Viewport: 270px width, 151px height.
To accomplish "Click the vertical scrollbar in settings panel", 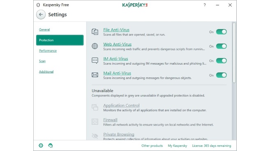I will (x=234, y=53).
